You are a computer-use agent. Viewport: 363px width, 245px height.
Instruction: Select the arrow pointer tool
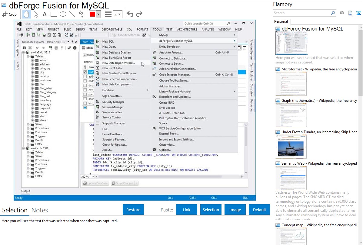(36, 14)
